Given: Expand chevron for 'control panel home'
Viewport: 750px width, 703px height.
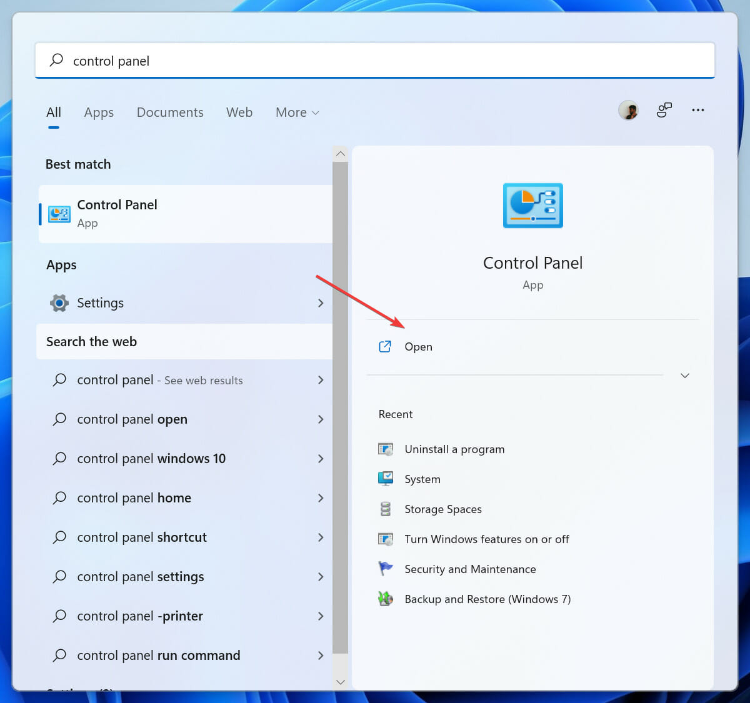Looking at the screenshot, I should pos(321,498).
